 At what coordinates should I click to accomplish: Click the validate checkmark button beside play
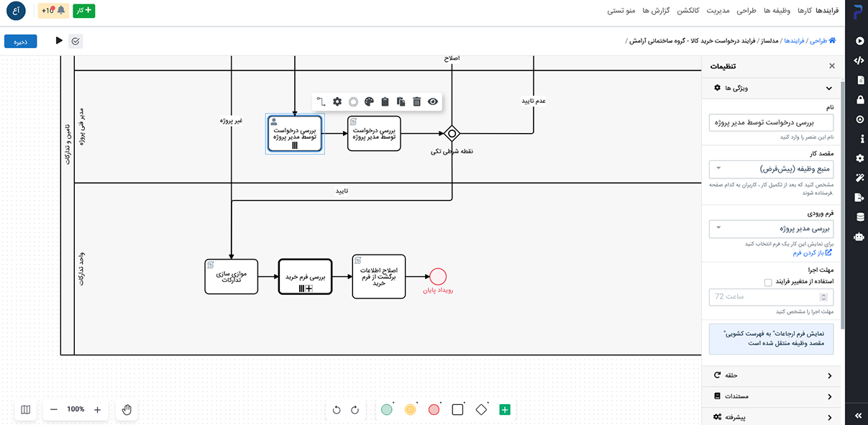[x=76, y=41]
